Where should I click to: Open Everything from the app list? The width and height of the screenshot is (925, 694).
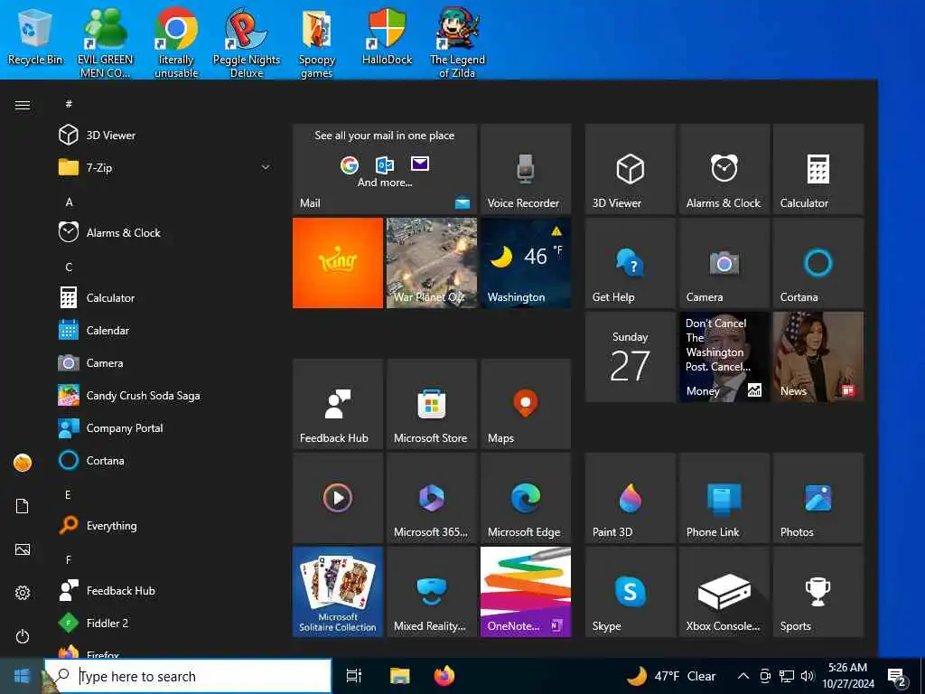pos(164,525)
